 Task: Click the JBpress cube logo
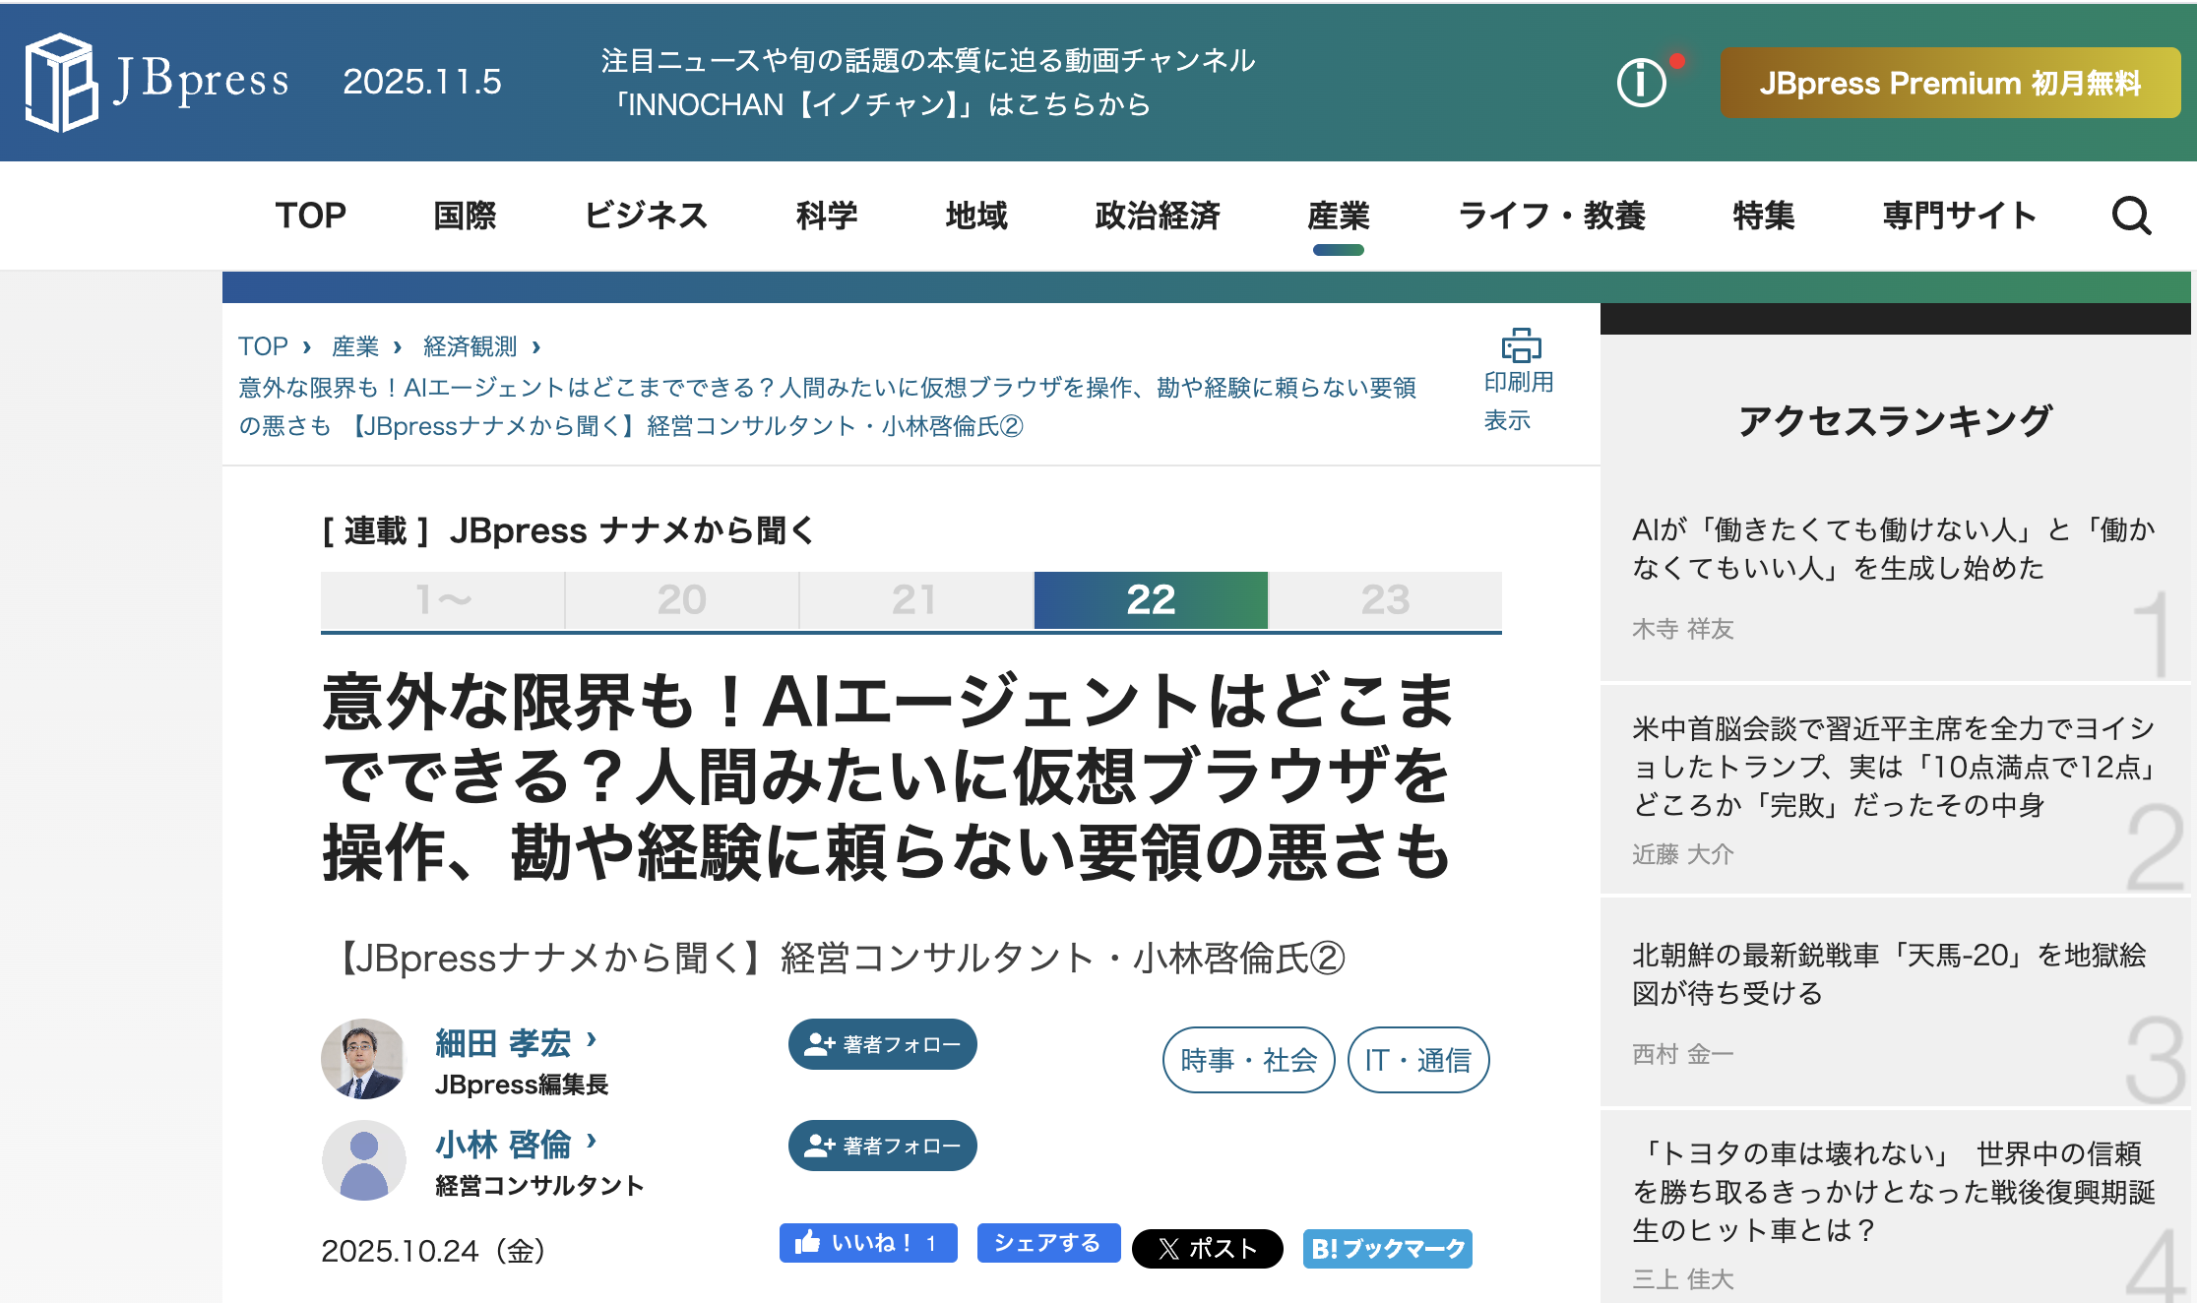click(61, 82)
